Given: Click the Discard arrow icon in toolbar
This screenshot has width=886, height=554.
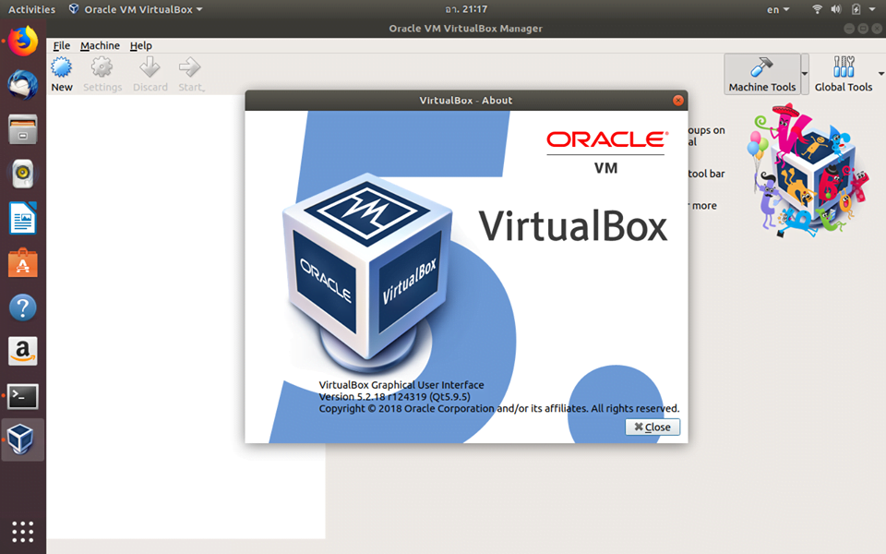Looking at the screenshot, I should coord(150,67).
